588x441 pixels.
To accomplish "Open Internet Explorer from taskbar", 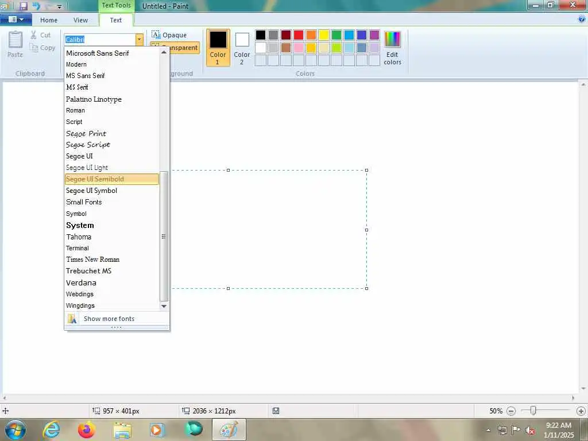I will click(51, 430).
